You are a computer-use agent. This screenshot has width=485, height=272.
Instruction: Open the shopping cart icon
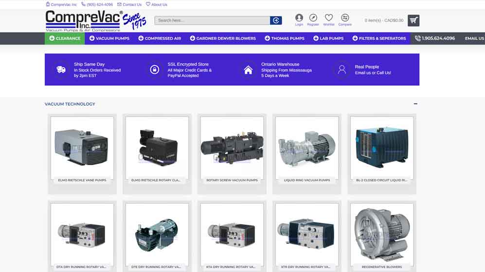coord(413,20)
